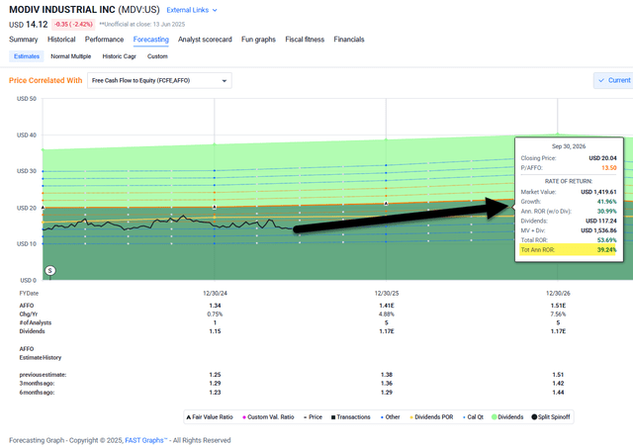This screenshot has height=448, width=633.
Task: Click the AFFO value 1.41E
Action: (387, 306)
